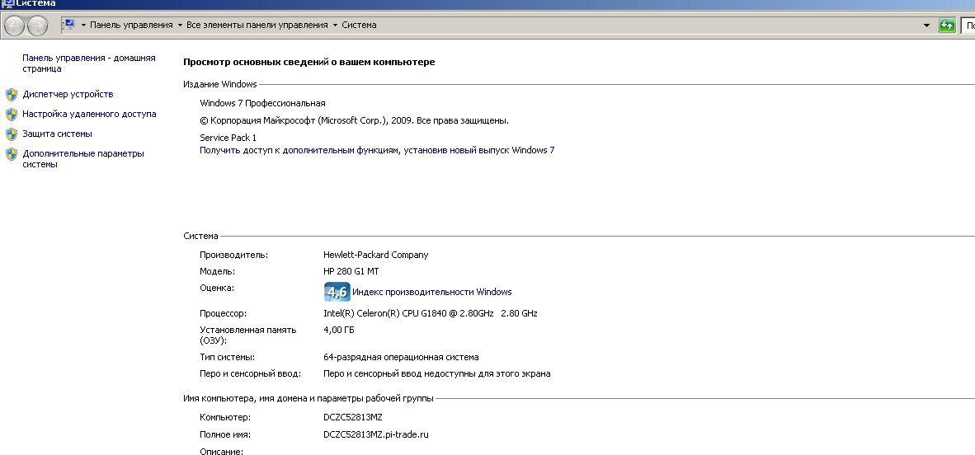Click the shield icon beside Диспетчер устройств
975x455 pixels.
[x=12, y=95]
